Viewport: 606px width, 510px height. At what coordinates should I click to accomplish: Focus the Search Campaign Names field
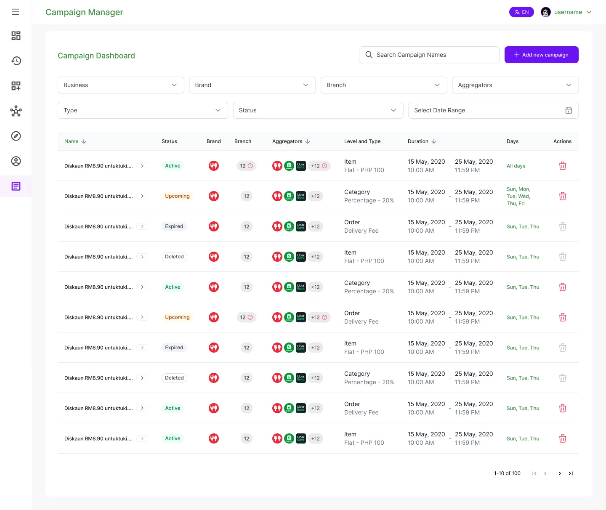click(429, 55)
